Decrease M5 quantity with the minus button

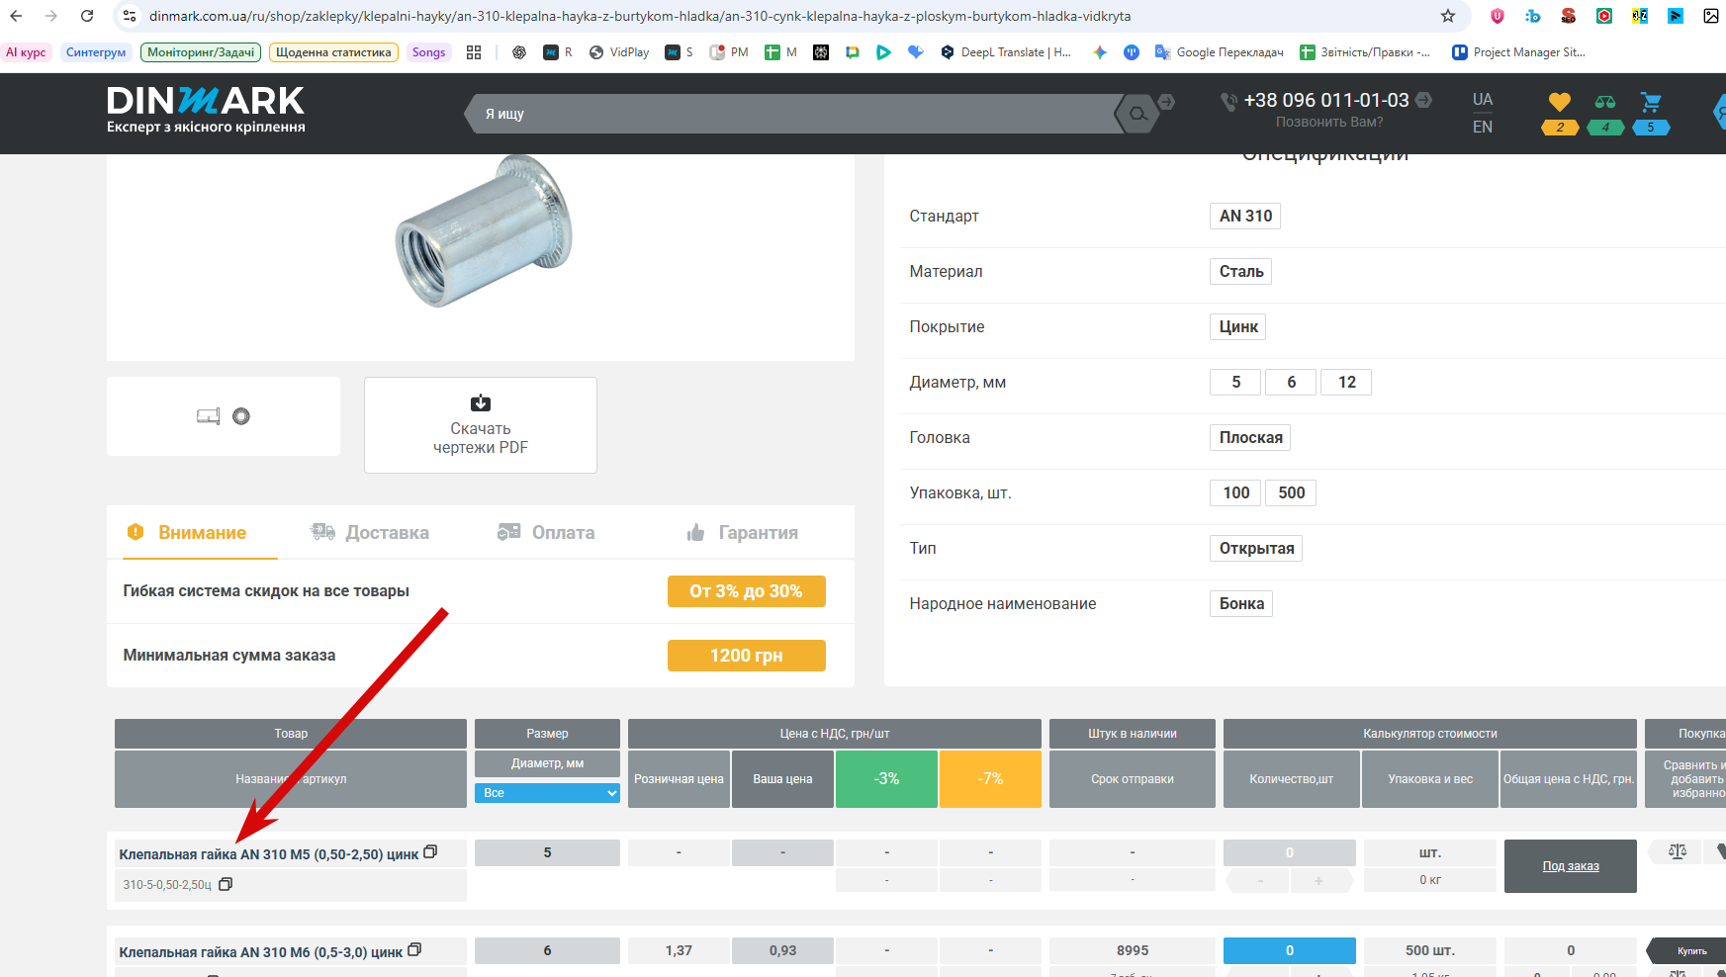click(x=1259, y=880)
